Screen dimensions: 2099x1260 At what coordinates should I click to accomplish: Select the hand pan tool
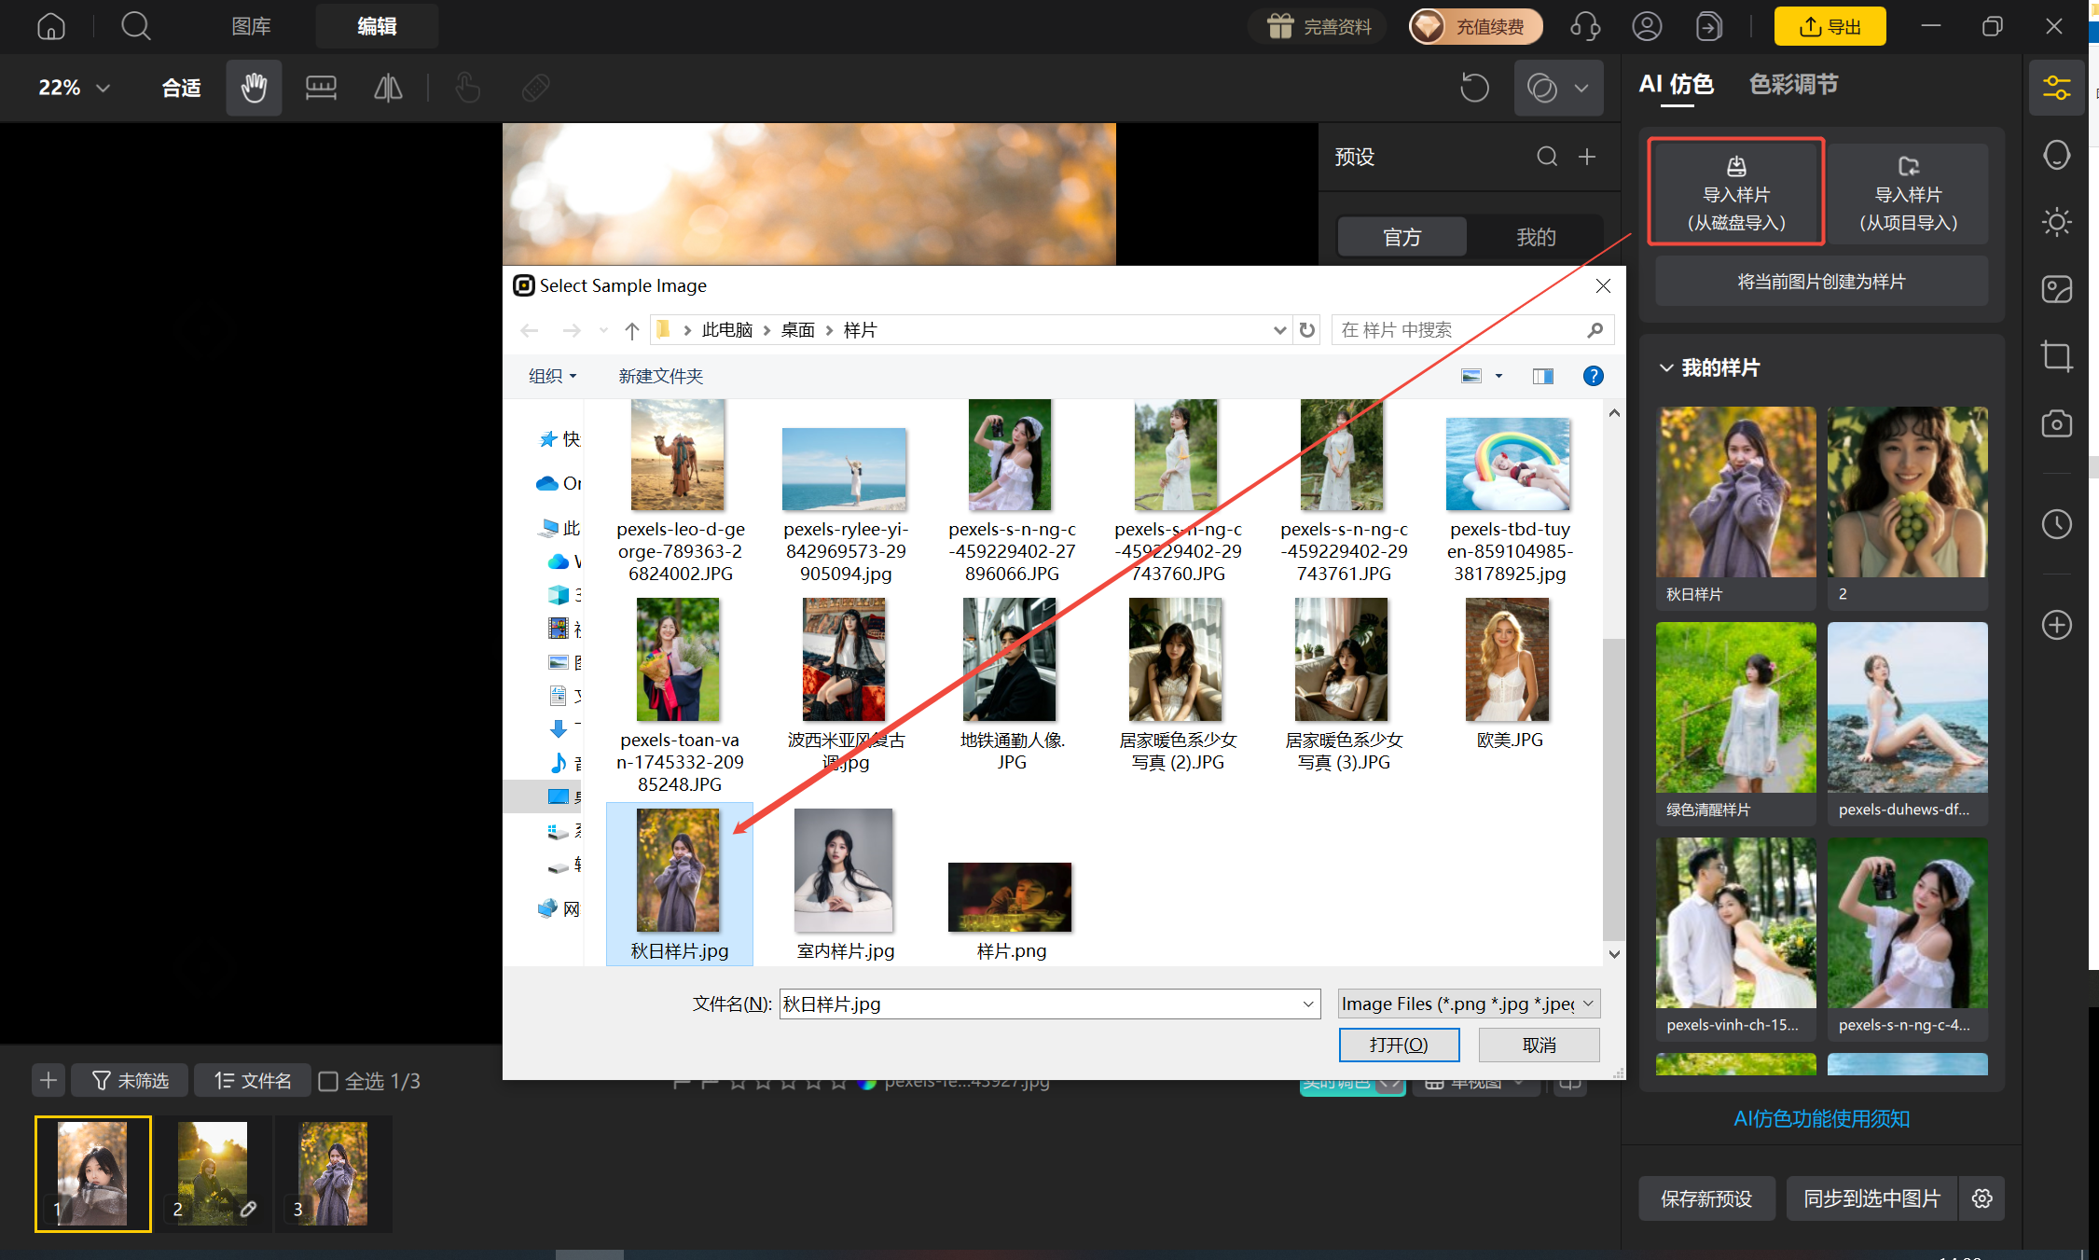(x=254, y=88)
